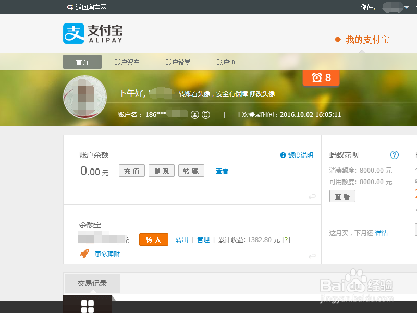The height and width of the screenshot is (313, 417).
Task: Switch to the 账户设置 tab
Action: click(x=178, y=62)
